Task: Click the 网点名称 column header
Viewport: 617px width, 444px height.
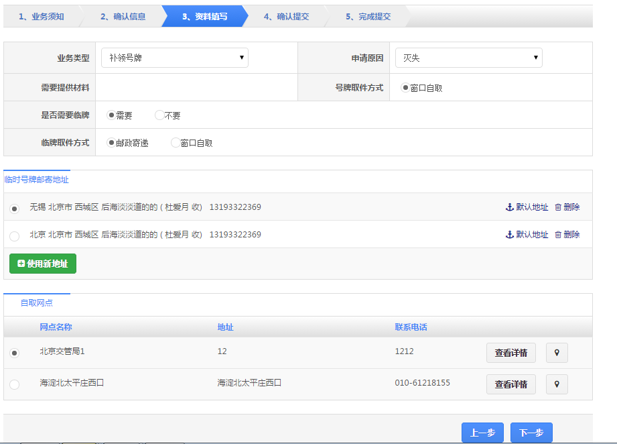Action: pyautogui.click(x=56, y=327)
